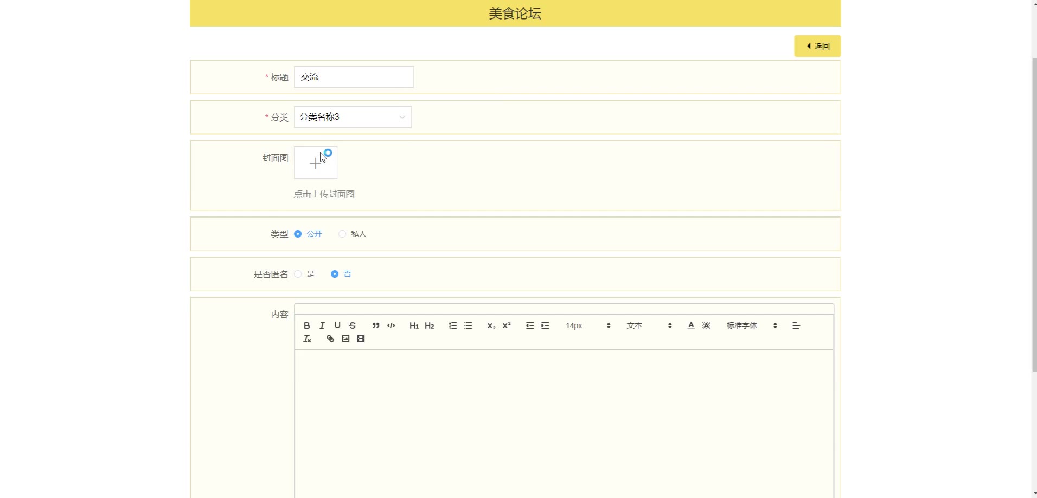Click the 标题 title input field
1037x498 pixels.
point(354,77)
